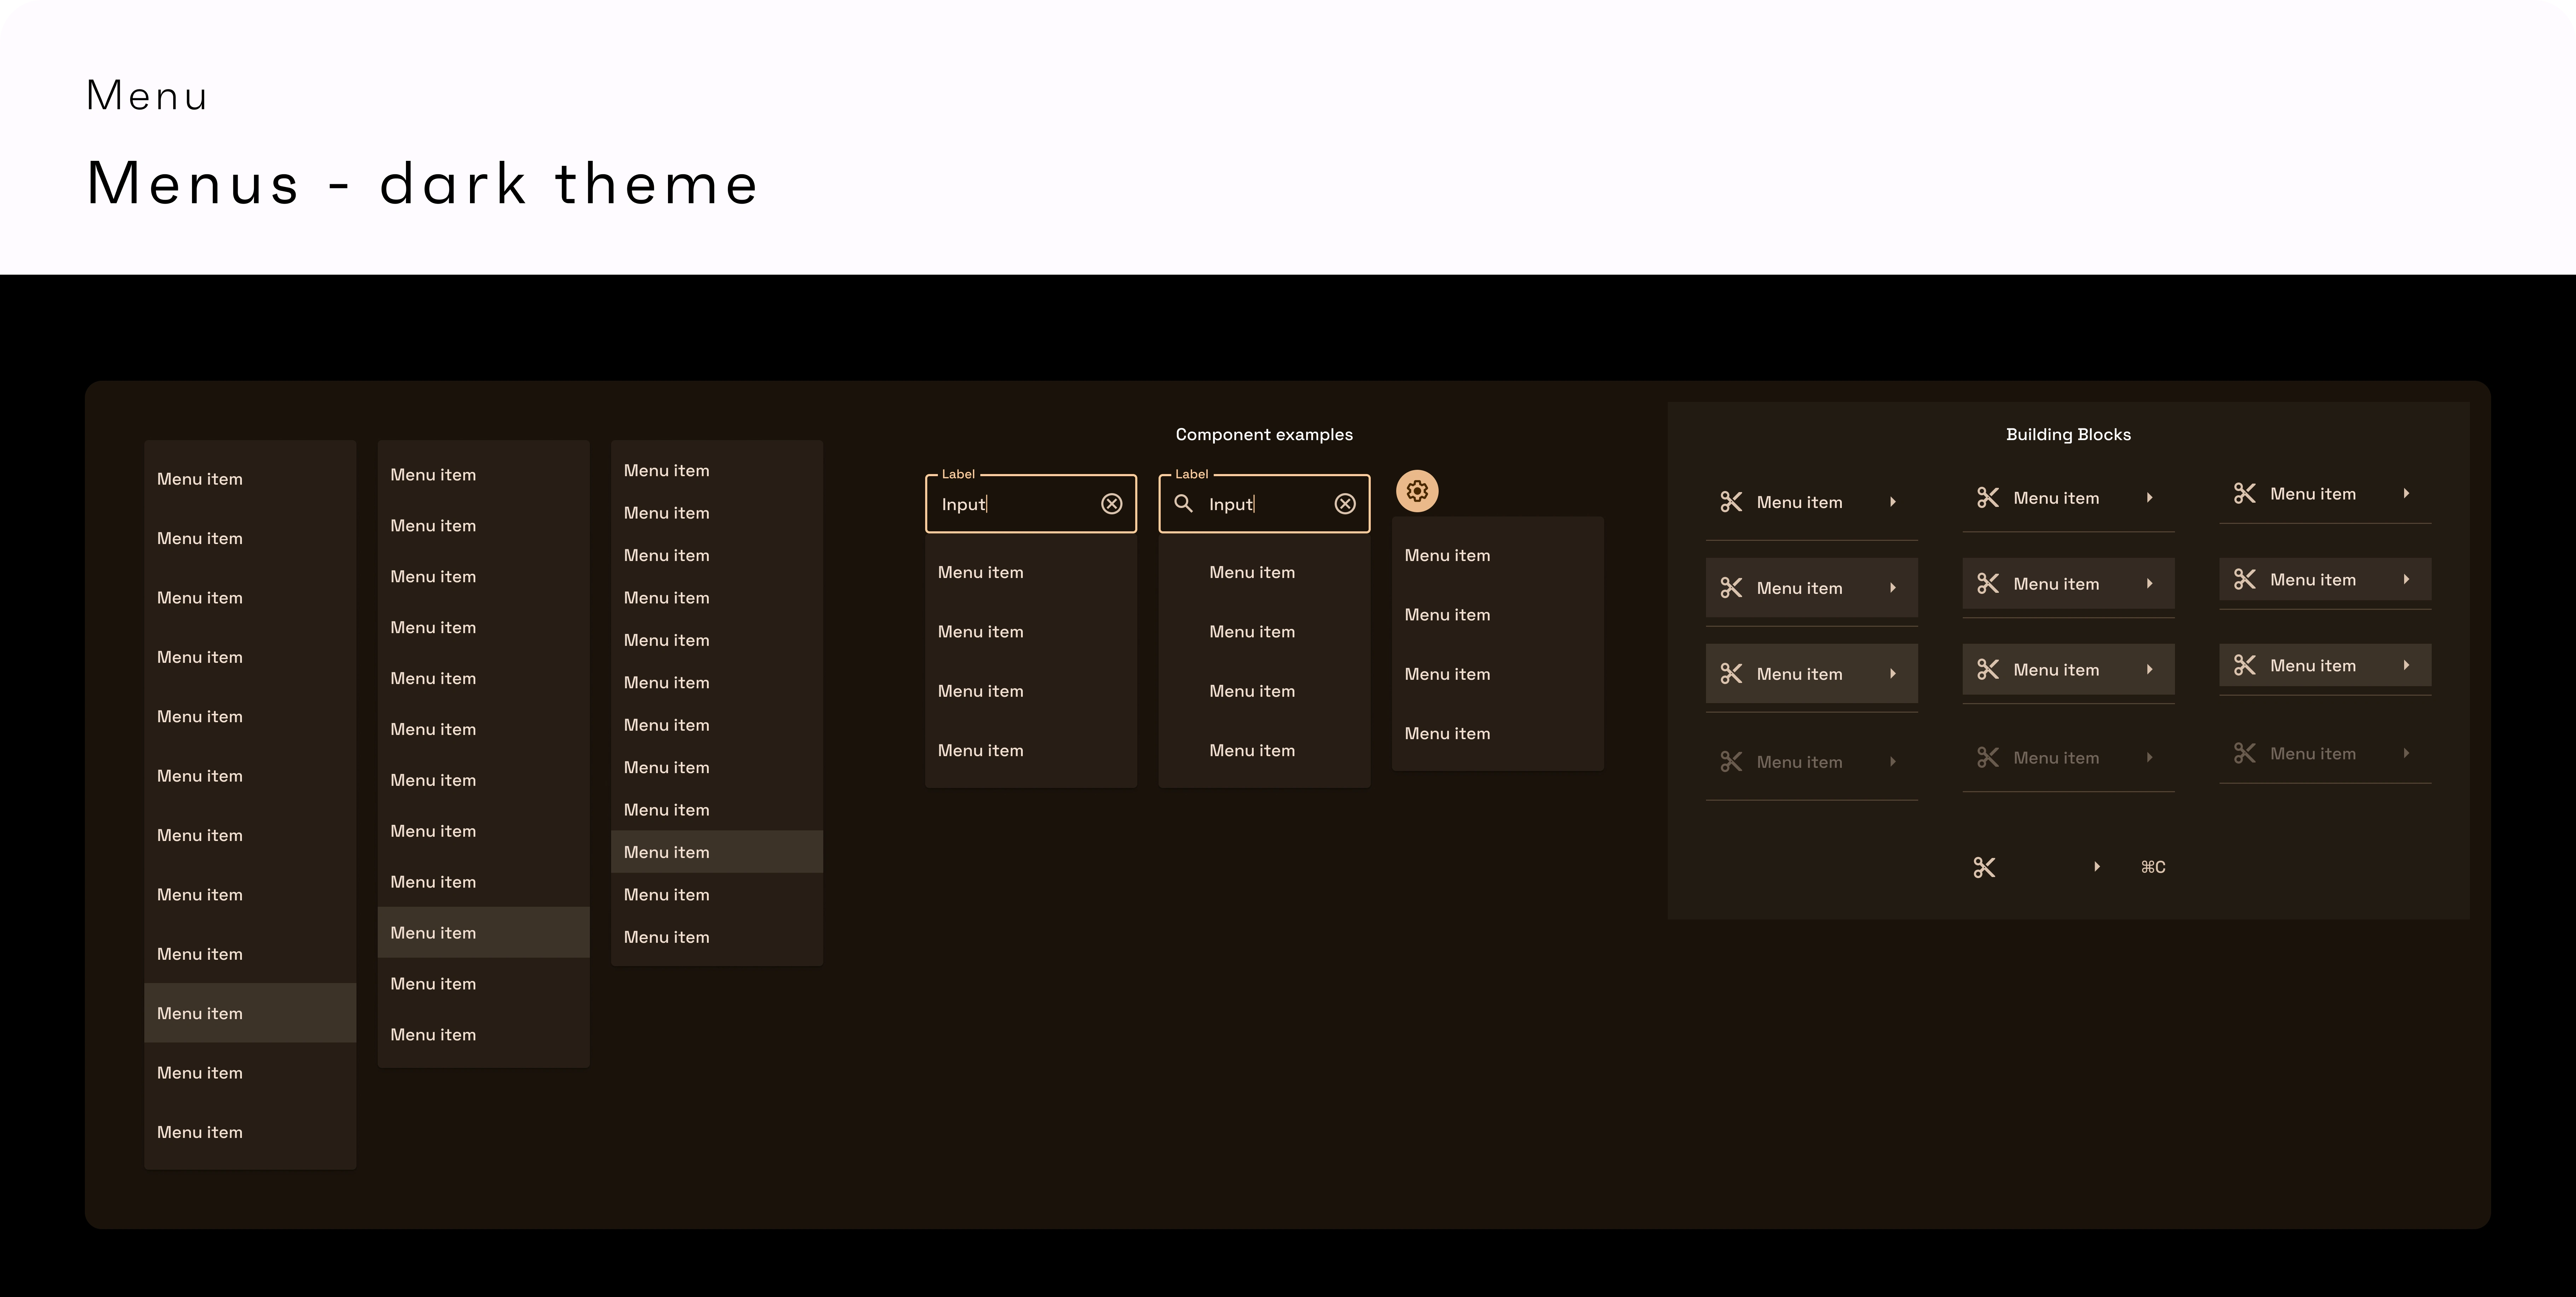Scissors icon on top item, left Building Blocks column
Image resolution: width=2576 pixels, height=1297 pixels.
1731,502
